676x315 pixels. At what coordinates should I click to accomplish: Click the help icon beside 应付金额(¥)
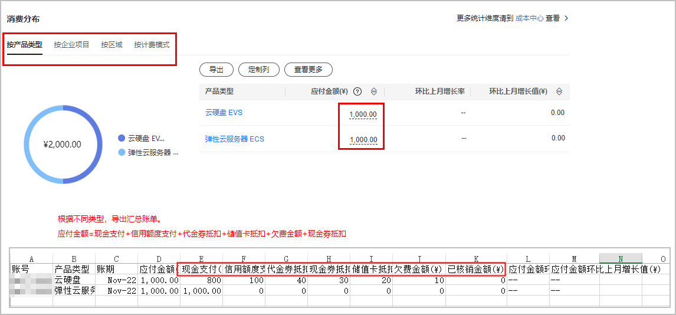[x=357, y=91]
